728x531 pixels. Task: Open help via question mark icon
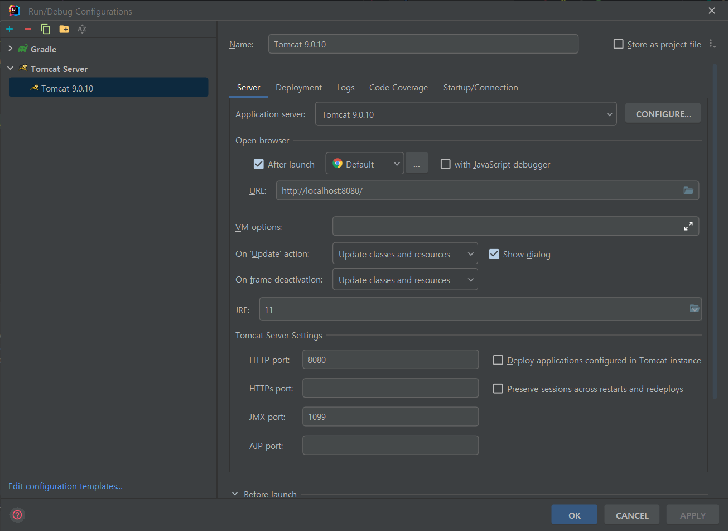(x=17, y=515)
